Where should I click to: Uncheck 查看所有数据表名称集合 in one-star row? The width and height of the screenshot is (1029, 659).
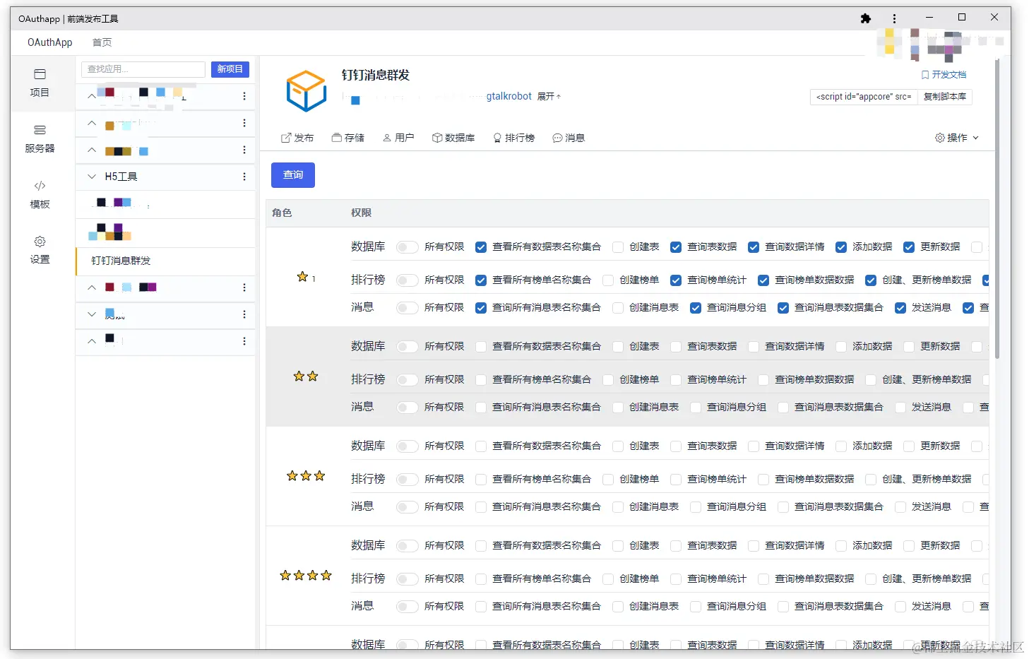(x=481, y=247)
